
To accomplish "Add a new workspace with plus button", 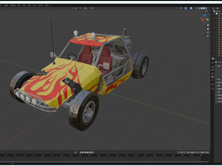I will [50, 6].
